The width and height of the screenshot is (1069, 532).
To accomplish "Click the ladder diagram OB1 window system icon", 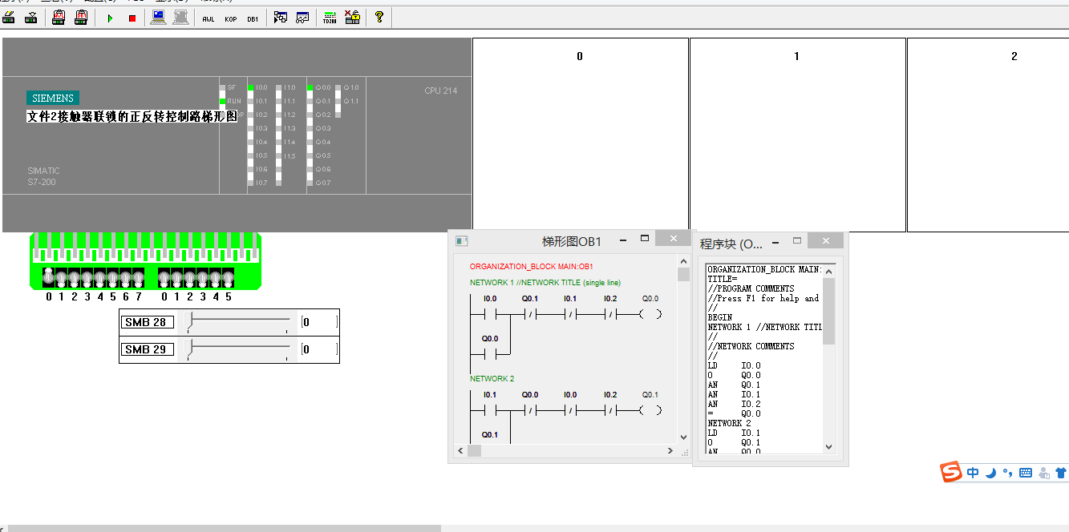I will (461, 240).
